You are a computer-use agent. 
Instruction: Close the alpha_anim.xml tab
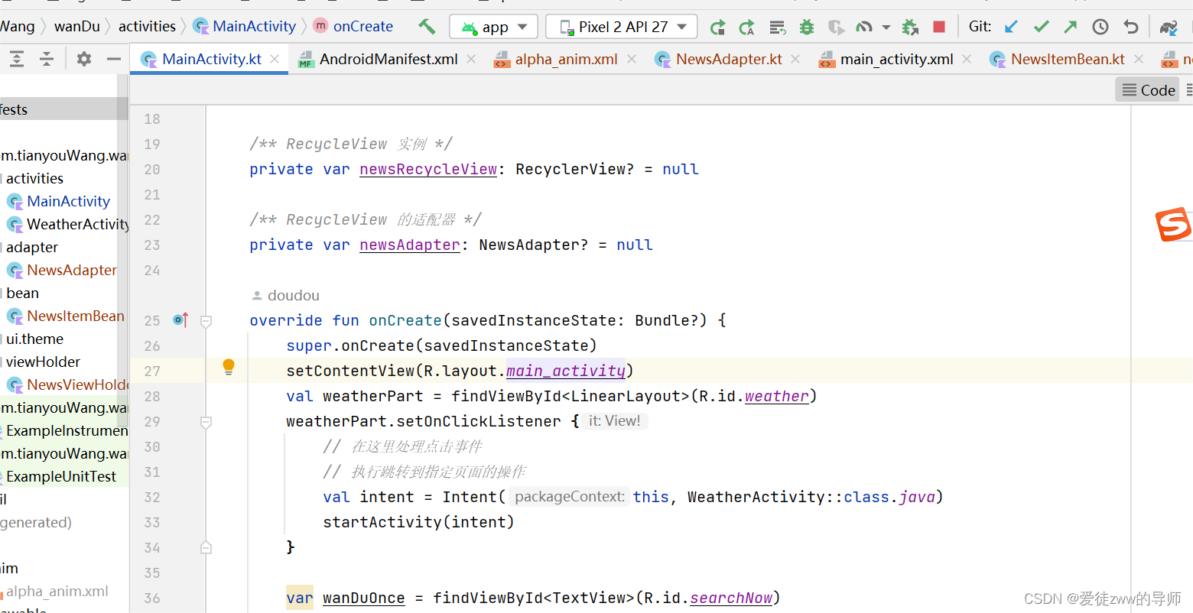(x=632, y=59)
